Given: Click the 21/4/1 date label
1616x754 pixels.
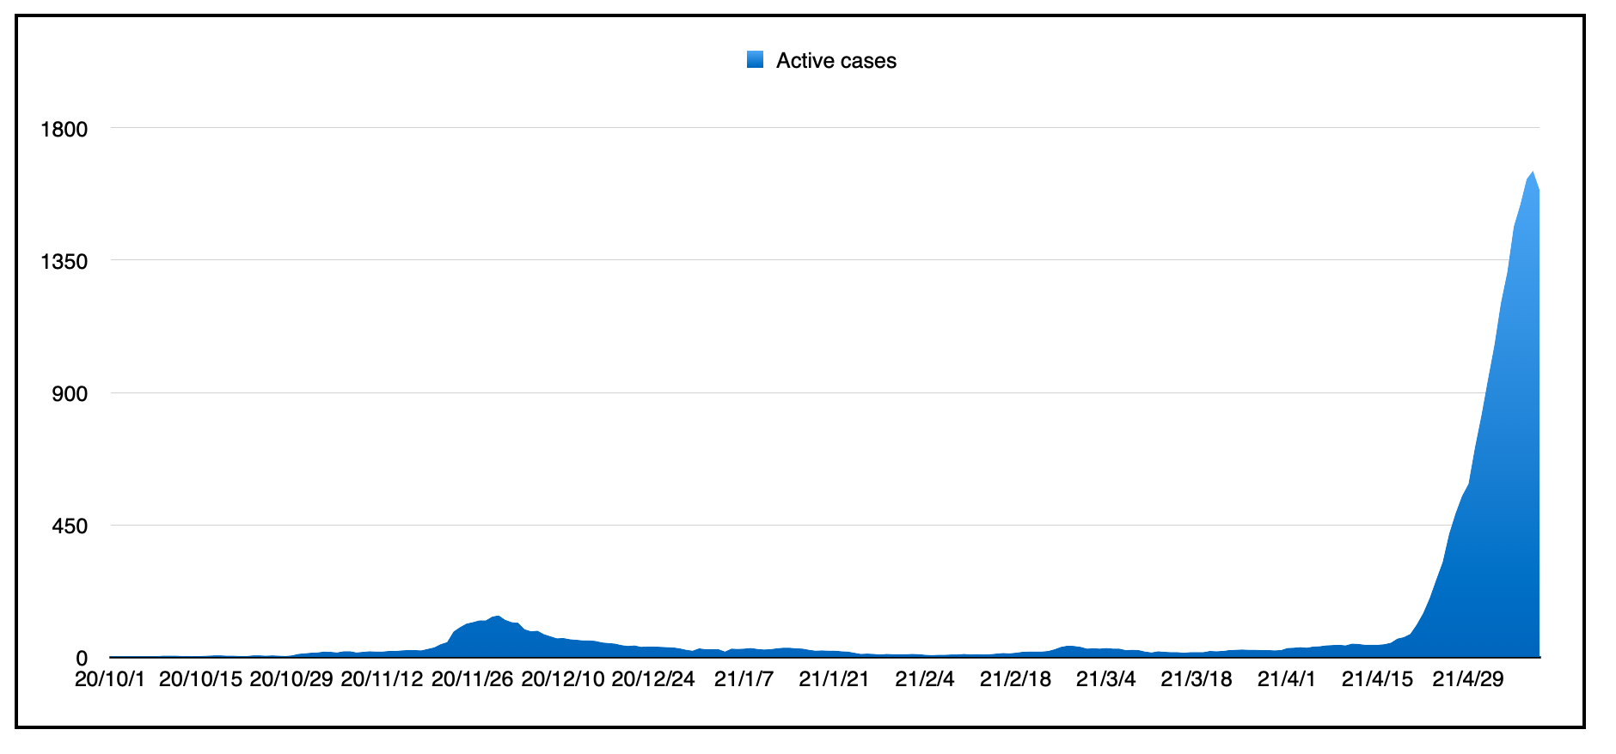Looking at the screenshot, I should tap(1287, 679).
